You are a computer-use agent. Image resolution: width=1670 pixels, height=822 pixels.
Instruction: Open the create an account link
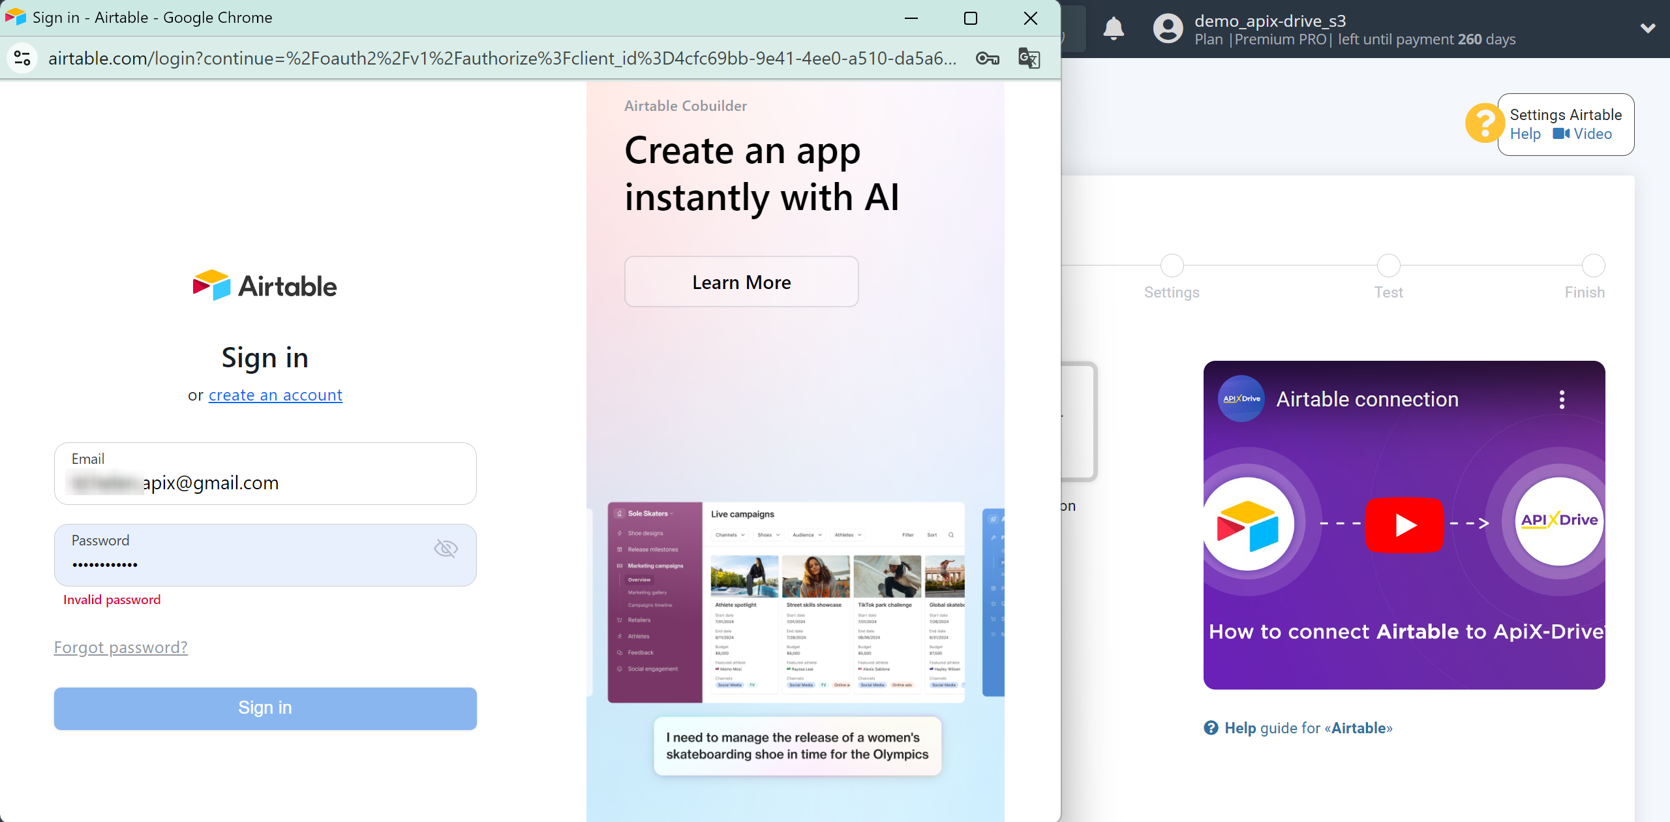[275, 395]
